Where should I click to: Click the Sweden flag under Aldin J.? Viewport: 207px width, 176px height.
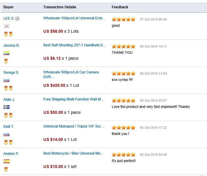[6, 107]
